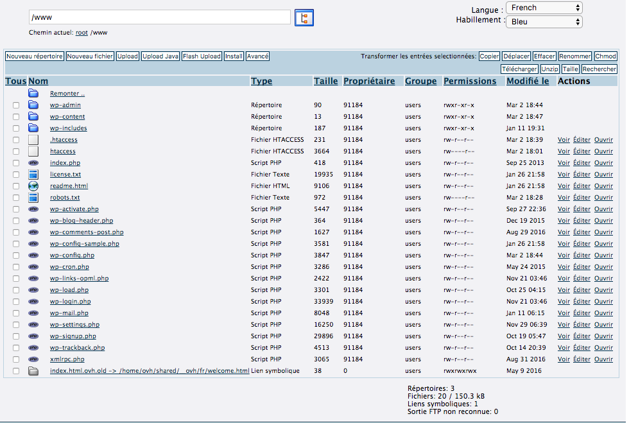The image size is (638, 423).
Task: Select the wp-includes row checkbox
Action: [16, 128]
